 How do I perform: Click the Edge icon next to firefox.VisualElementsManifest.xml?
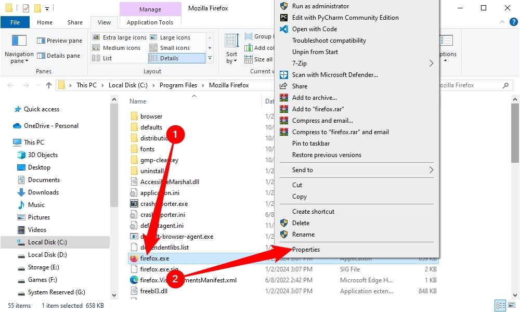(x=134, y=280)
